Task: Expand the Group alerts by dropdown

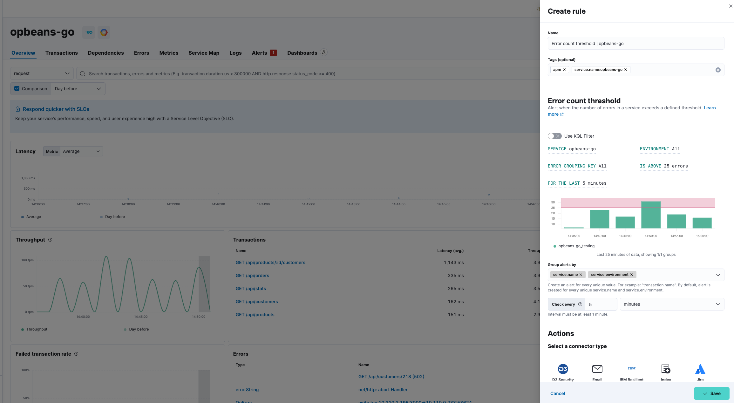Action: tap(718, 275)
